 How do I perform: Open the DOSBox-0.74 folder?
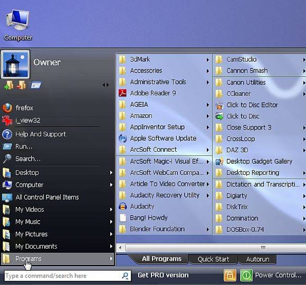[x=260, y=230]
